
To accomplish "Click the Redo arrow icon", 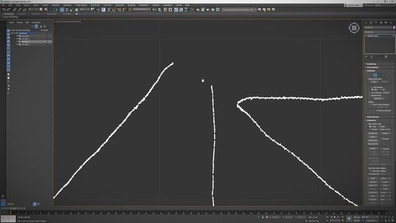I will pos(9,10).
